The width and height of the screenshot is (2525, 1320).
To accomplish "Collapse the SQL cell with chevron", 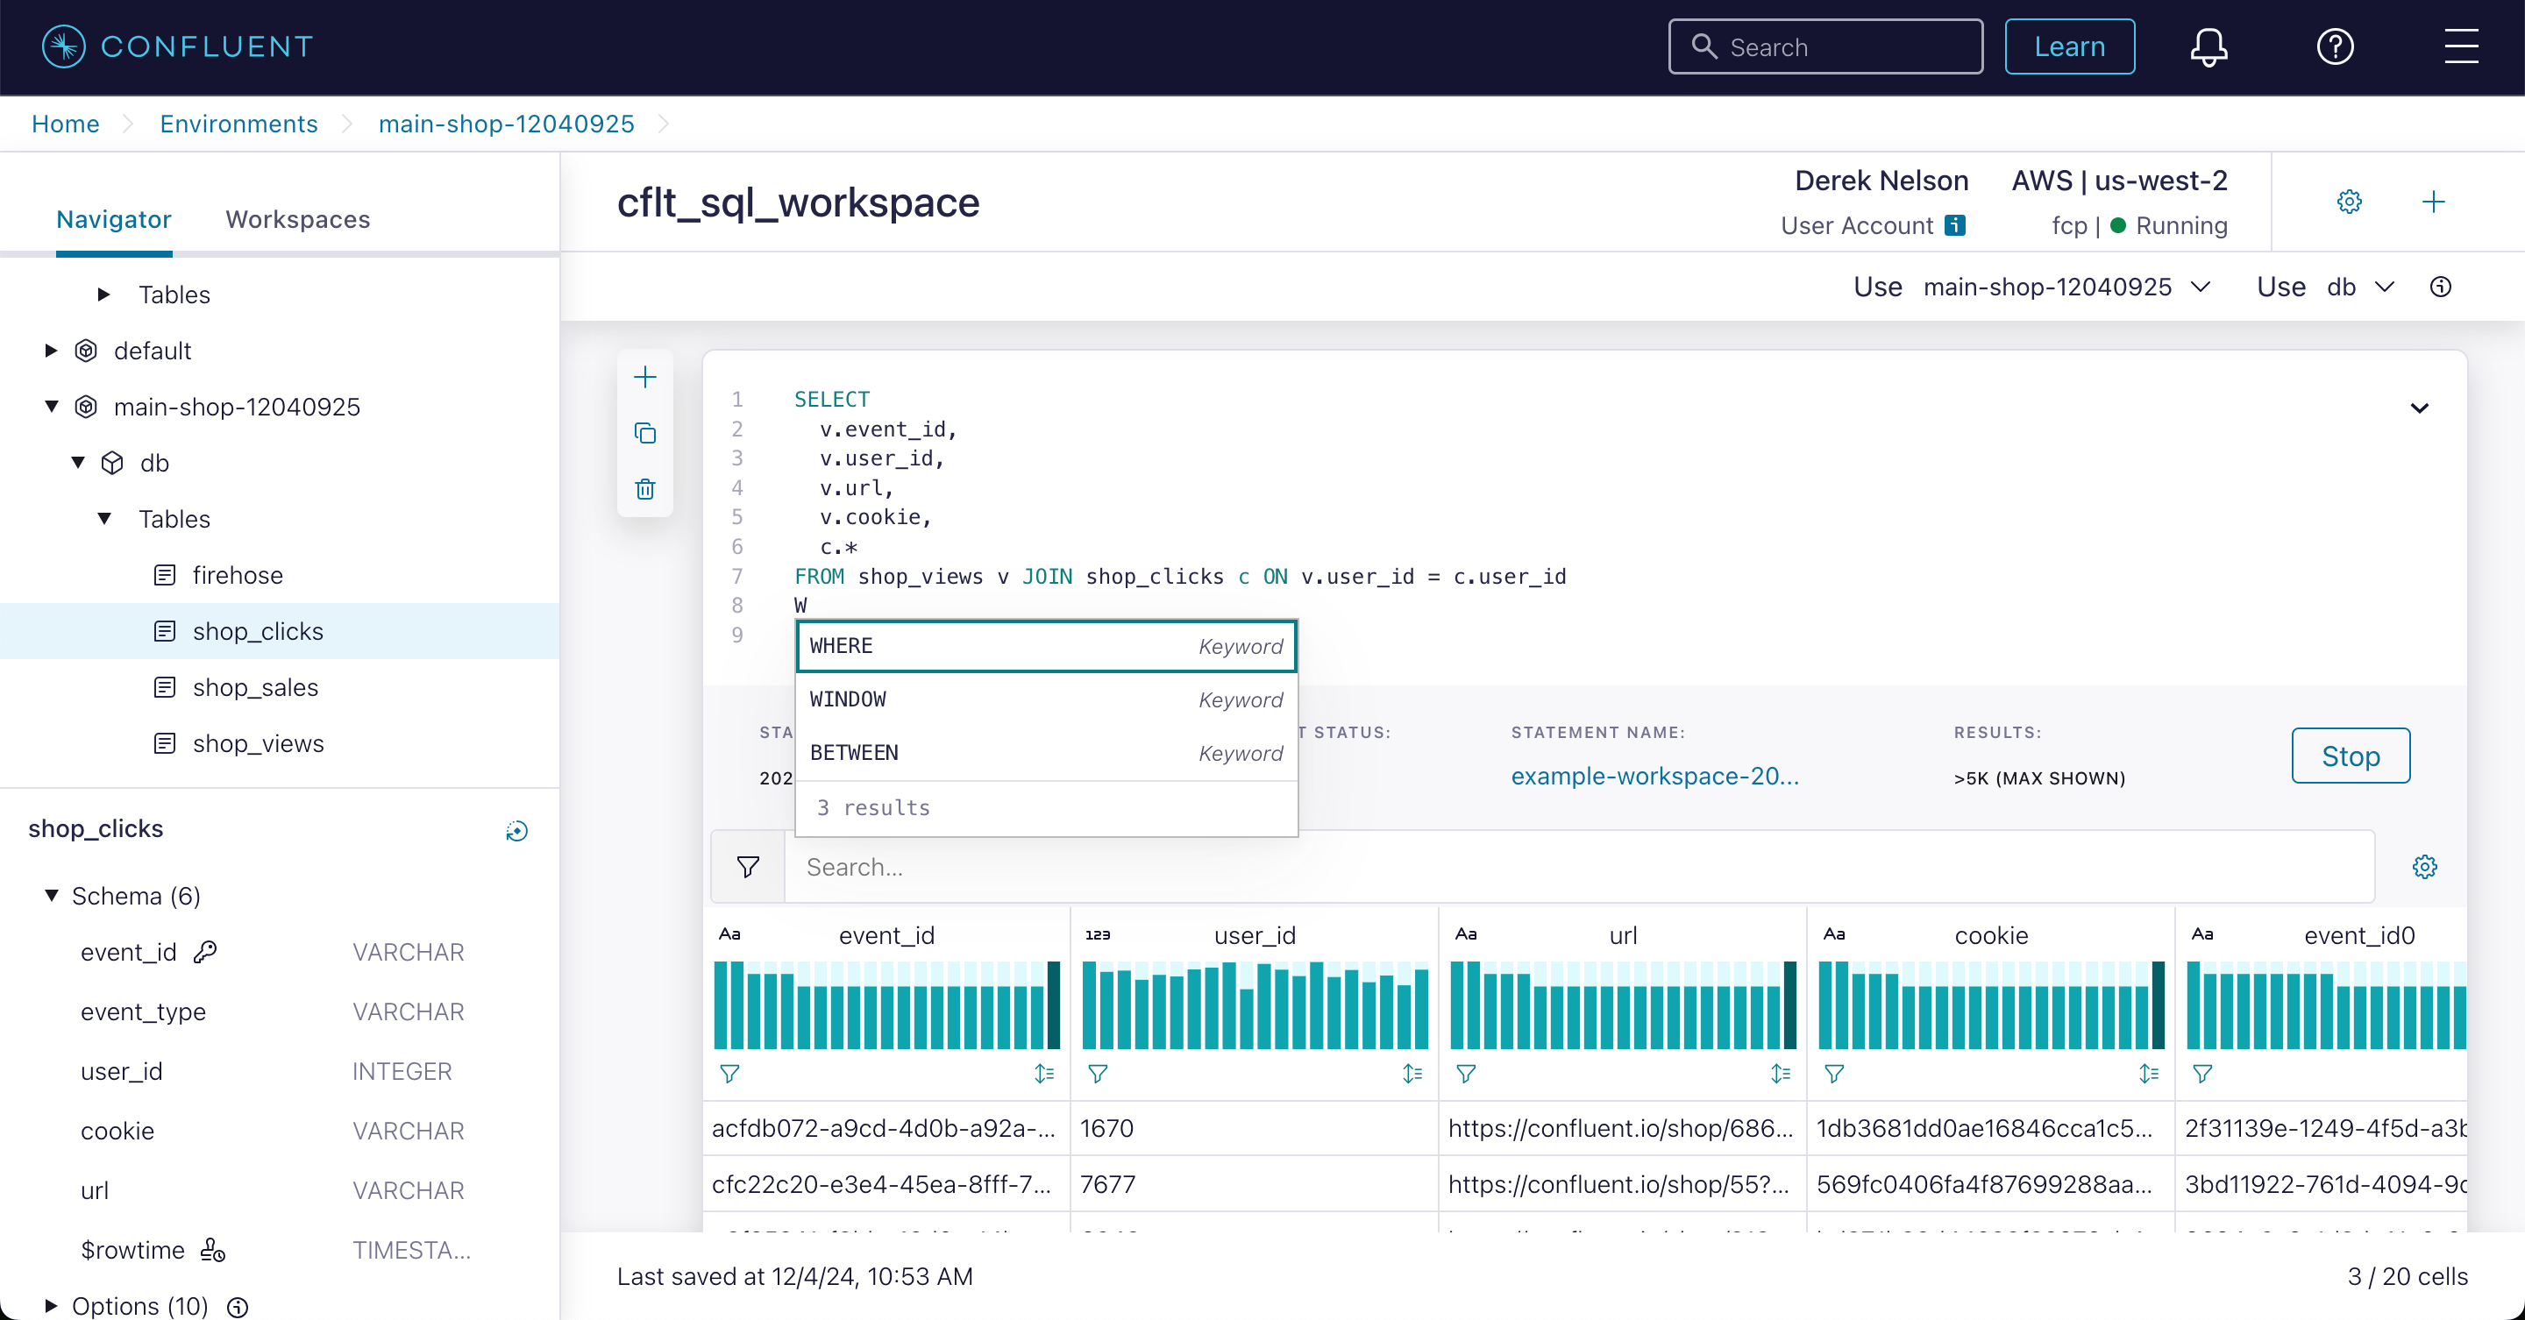I will pos(2419,408).
